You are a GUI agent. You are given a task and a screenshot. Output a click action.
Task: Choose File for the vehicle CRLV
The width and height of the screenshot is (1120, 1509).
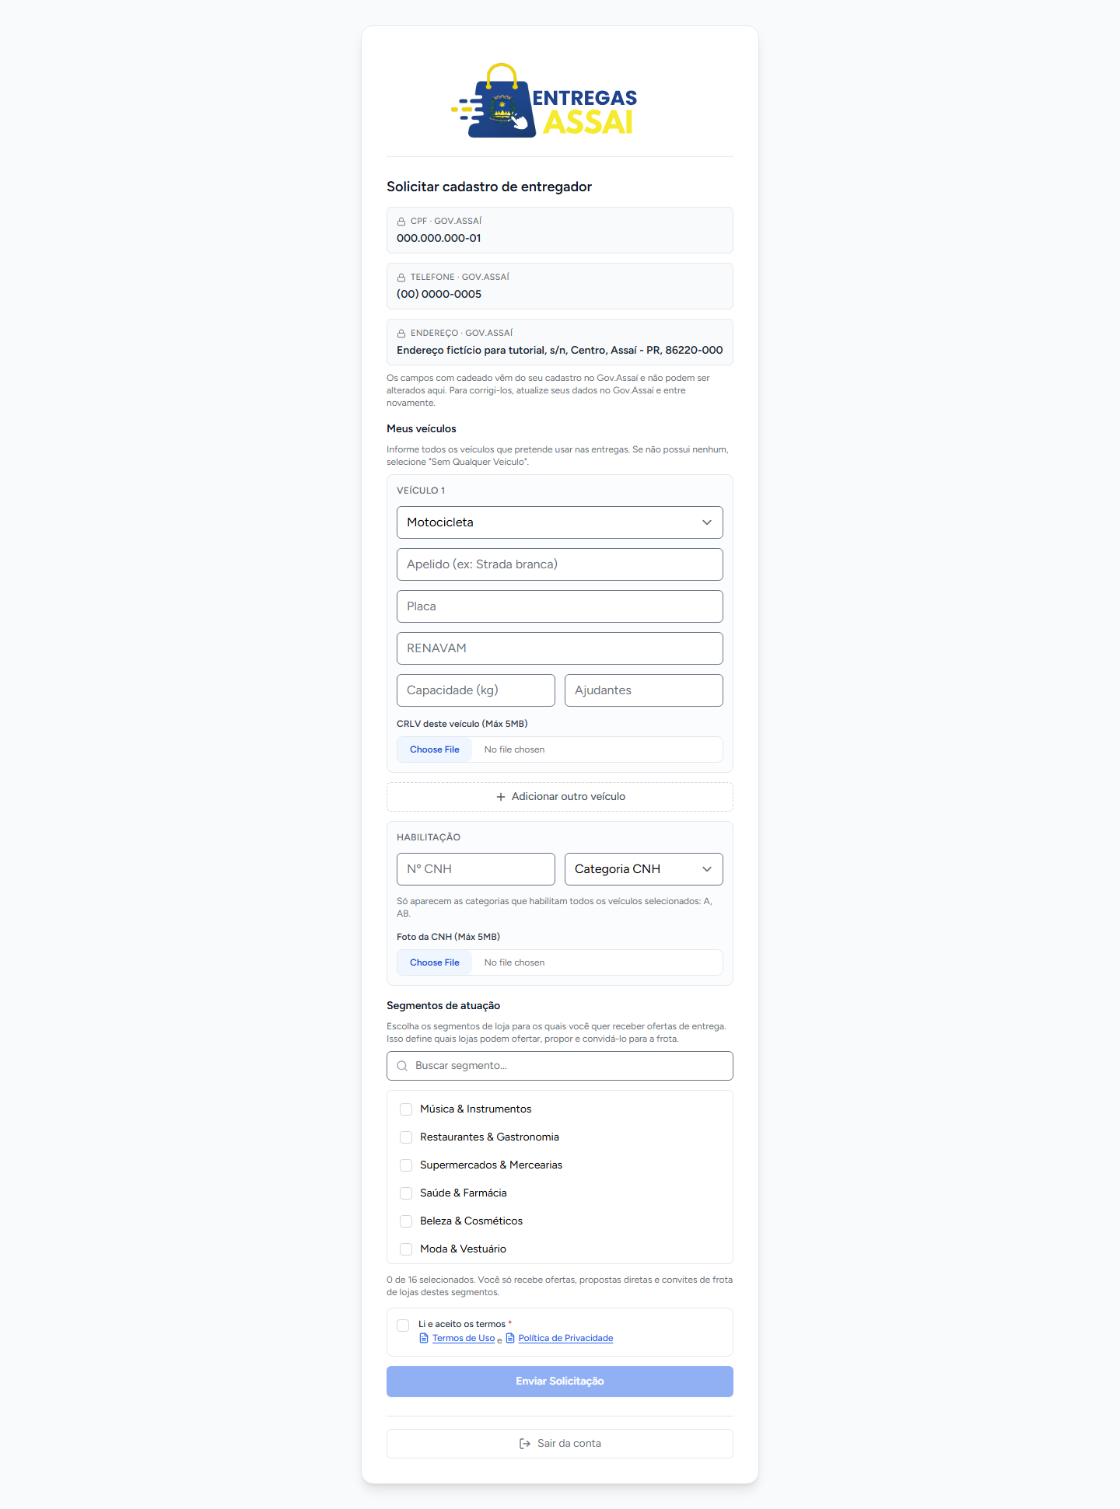[435, 749]
